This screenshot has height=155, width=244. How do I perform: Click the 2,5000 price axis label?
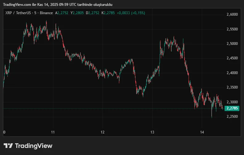[232, 44]
